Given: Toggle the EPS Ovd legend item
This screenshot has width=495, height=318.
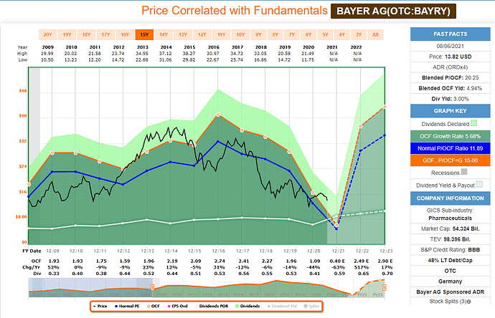Looking at the screenshot, I should pyautogui.click(x=177, y=306).
